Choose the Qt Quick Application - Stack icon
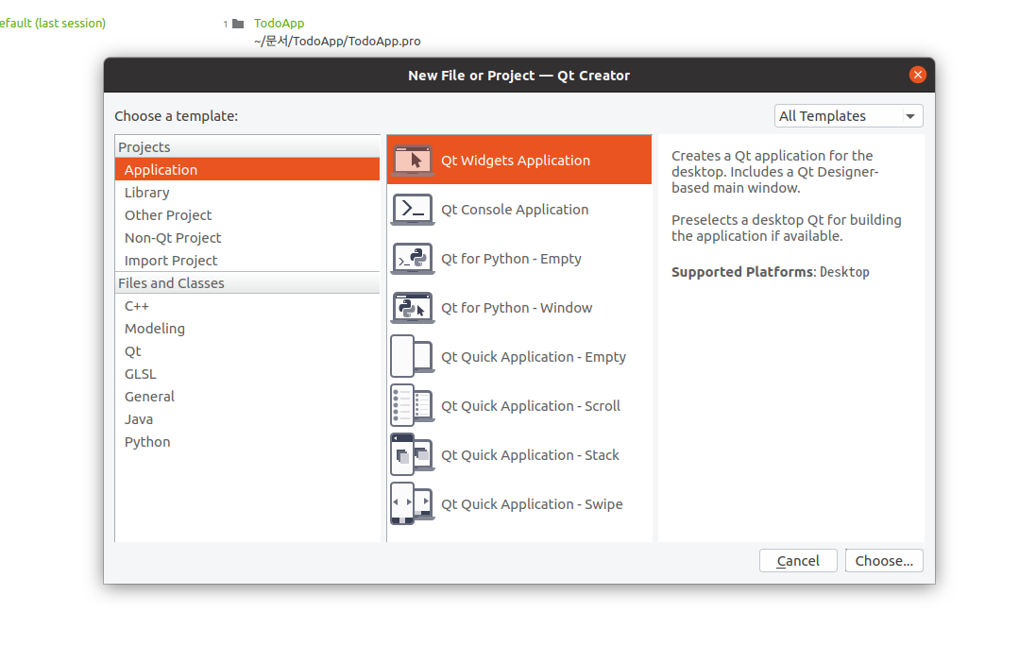The width and height of the screenshot is (1019, 663). [412, 455]
